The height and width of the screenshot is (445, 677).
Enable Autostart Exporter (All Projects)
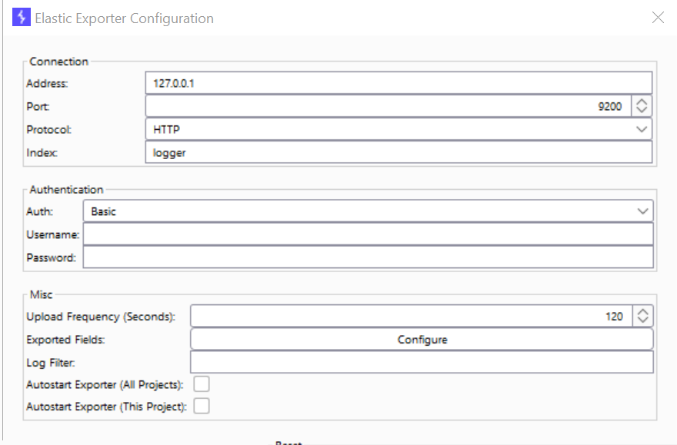(x=201, y=384)
